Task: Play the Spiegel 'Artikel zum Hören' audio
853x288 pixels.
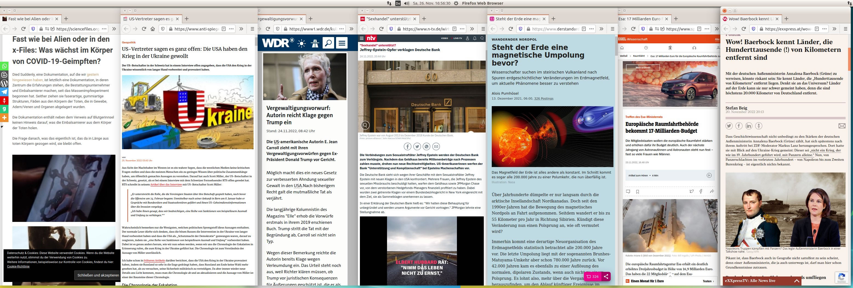Action: pos(709,175)
